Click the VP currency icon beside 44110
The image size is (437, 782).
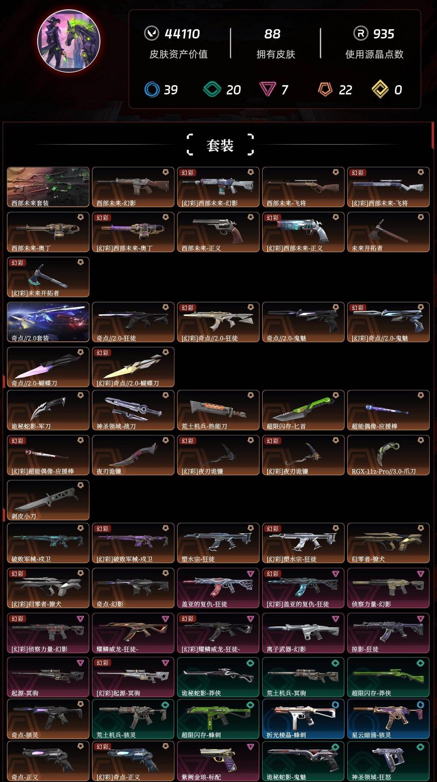tap(152, 34)
